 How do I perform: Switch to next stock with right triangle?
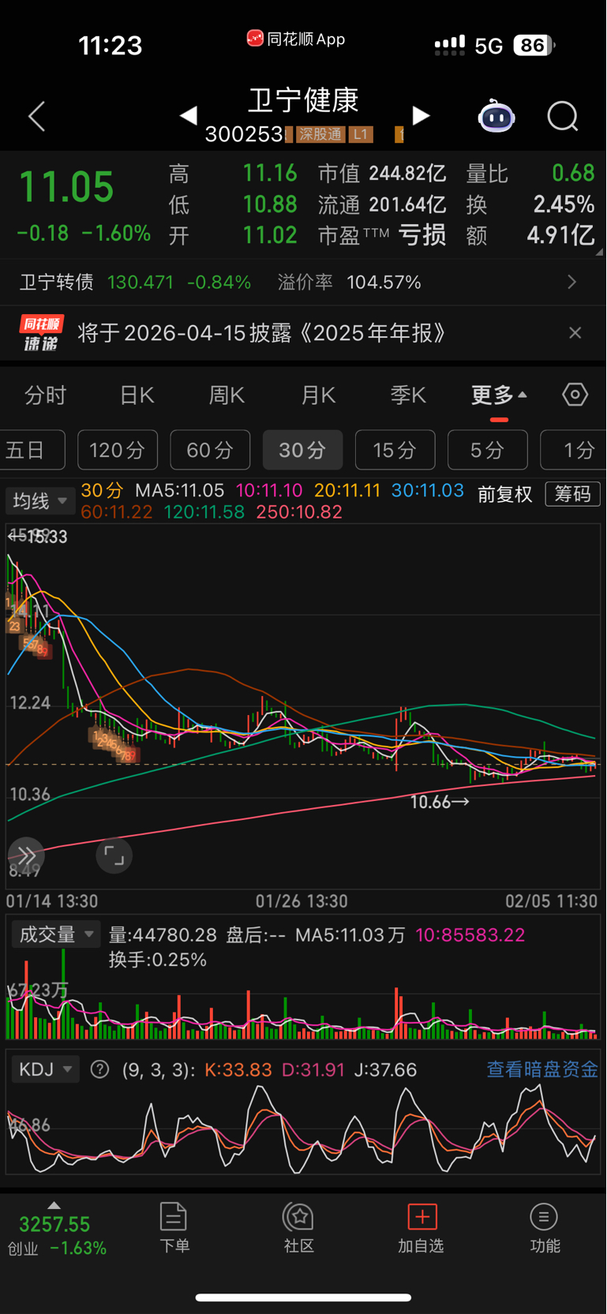tap(422, 116)
